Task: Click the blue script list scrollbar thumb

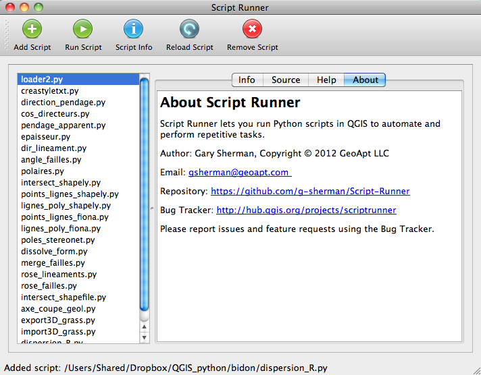Action: coord(144,196)
